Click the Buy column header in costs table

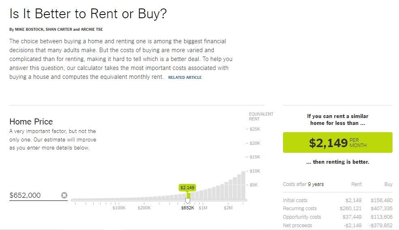tap(388, 184)
